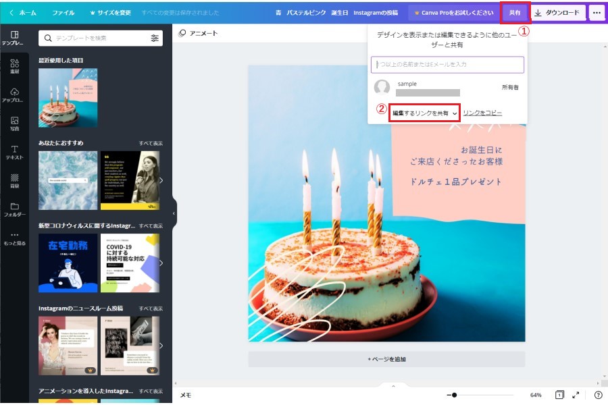This screenshot has height=405, width=608.
Task: Open the Uploads panel icon
Action: (14, 95)
